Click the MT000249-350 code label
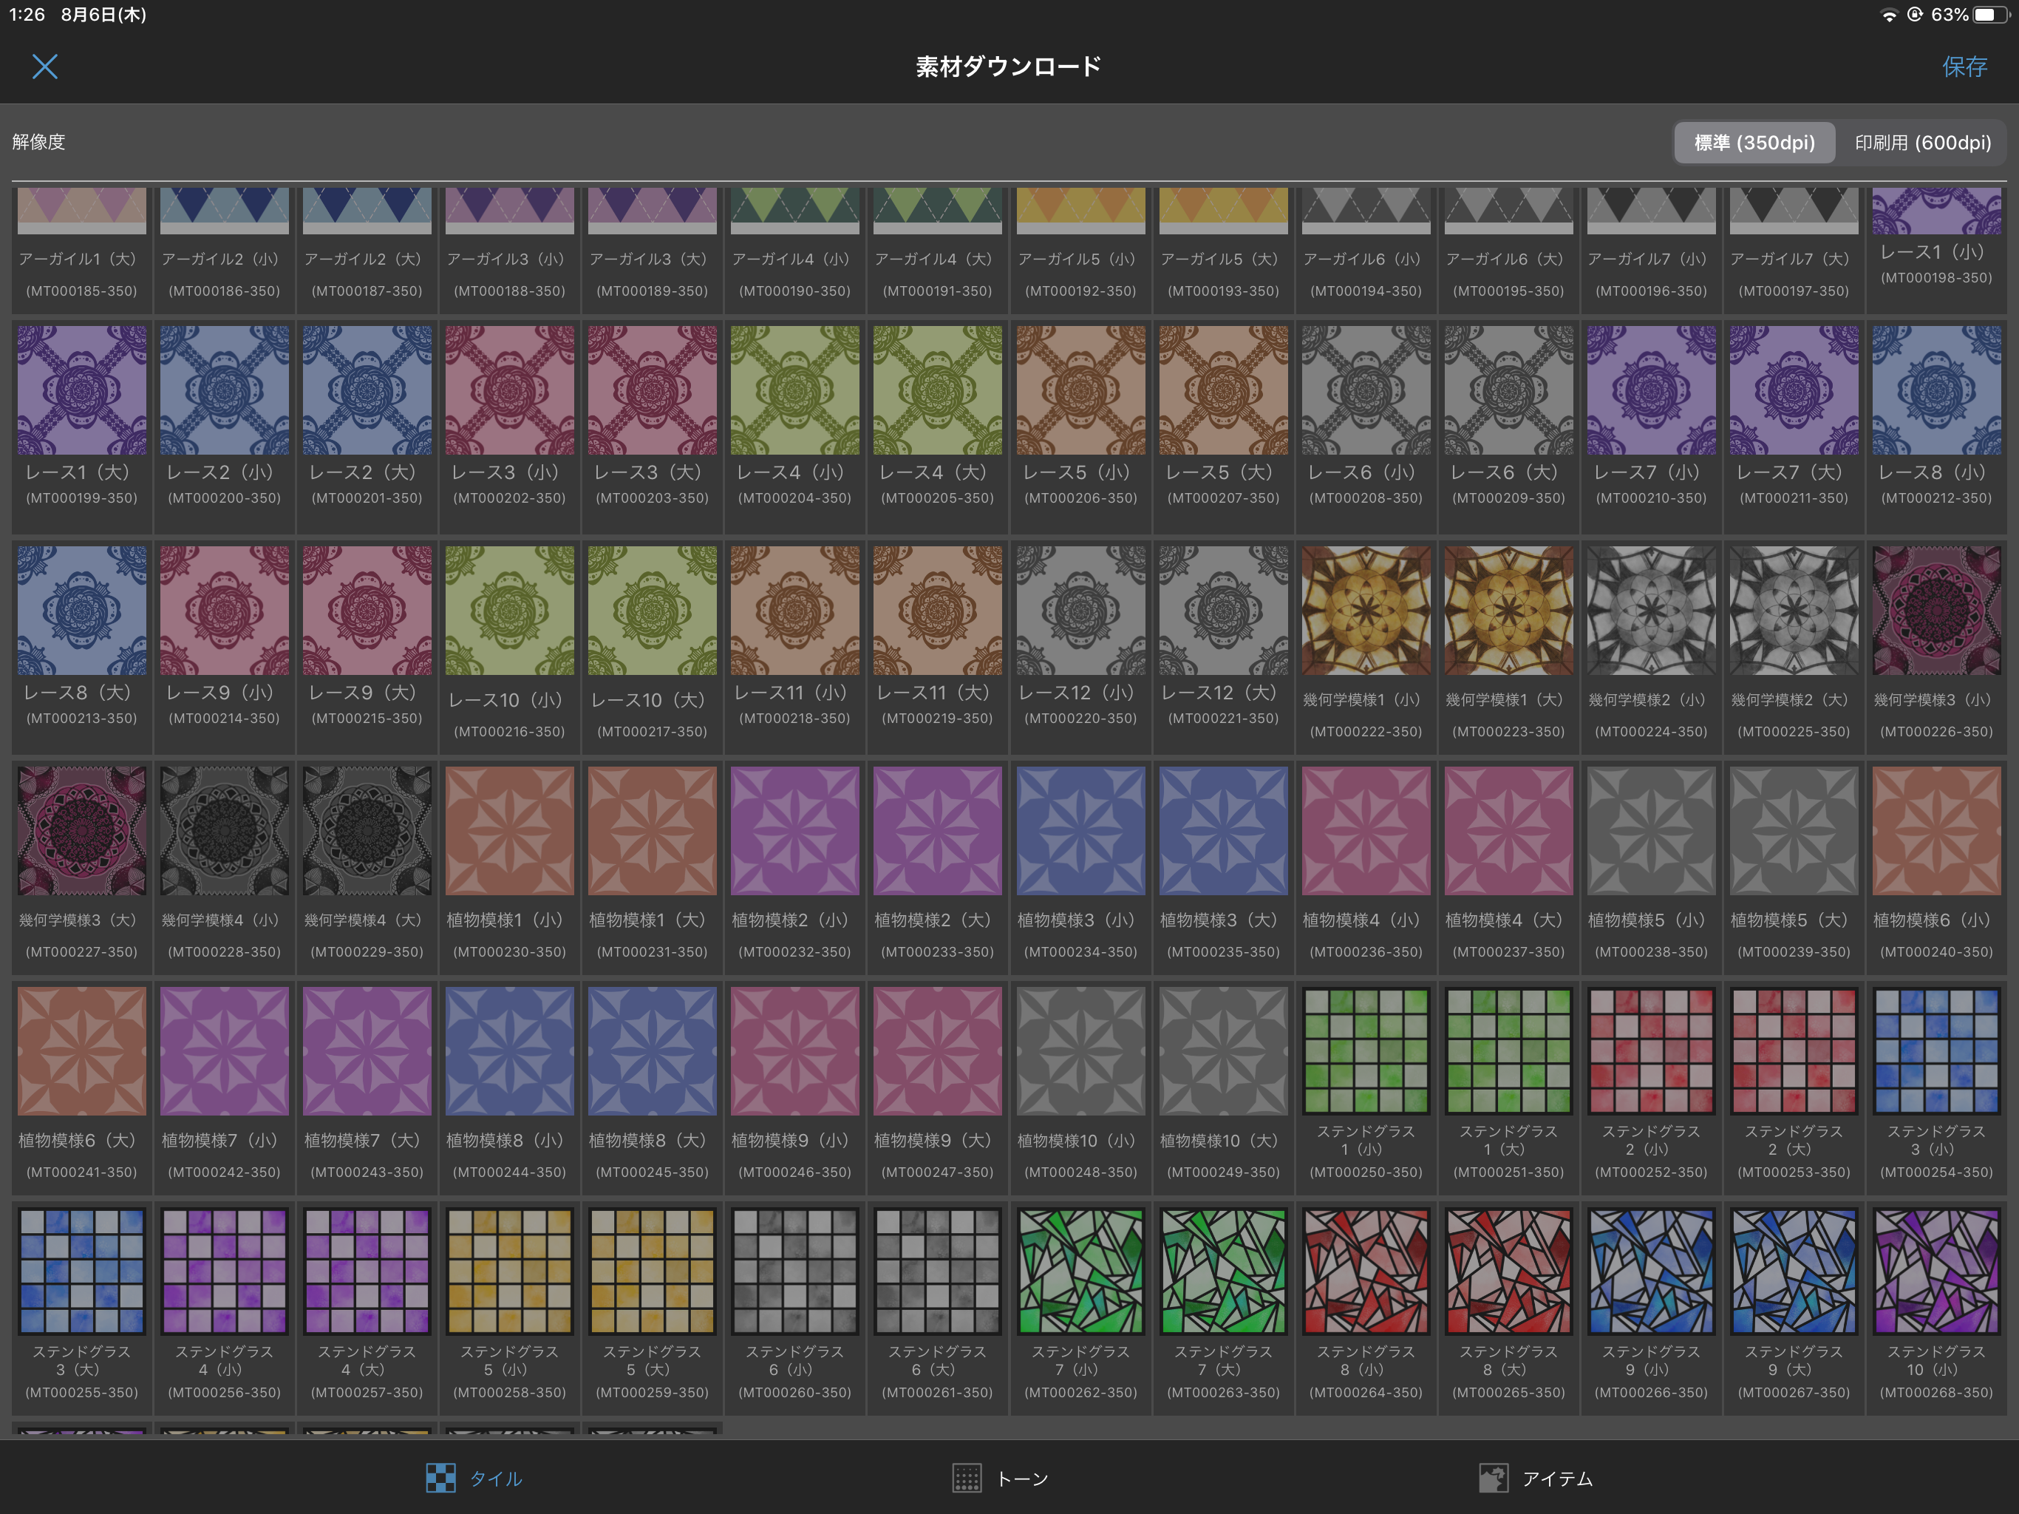Screen dimensions: 2019x1514 1223,1172
